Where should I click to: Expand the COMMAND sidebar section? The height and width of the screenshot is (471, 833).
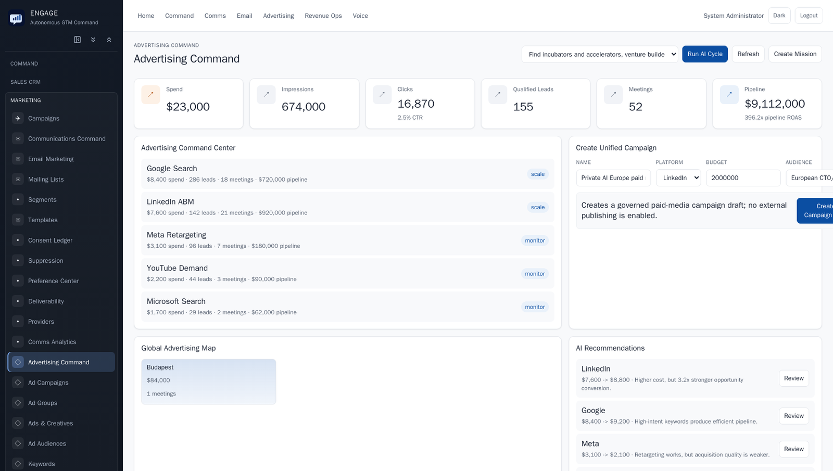tap(61, 63)
